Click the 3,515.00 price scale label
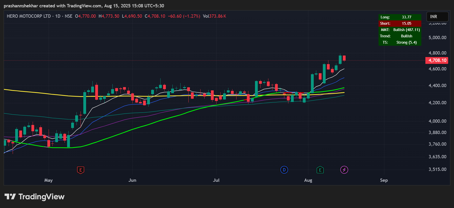The height and width of the screenshot is (208, 454). [x=437, y=169]
